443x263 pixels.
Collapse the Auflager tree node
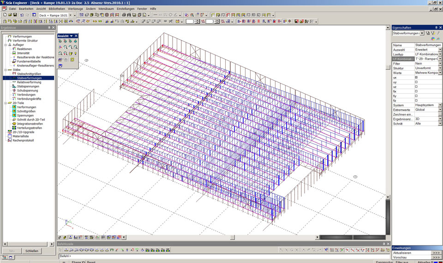[5, 45]
